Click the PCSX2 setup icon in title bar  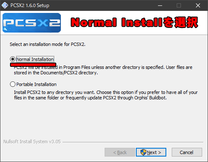[5, 5]
